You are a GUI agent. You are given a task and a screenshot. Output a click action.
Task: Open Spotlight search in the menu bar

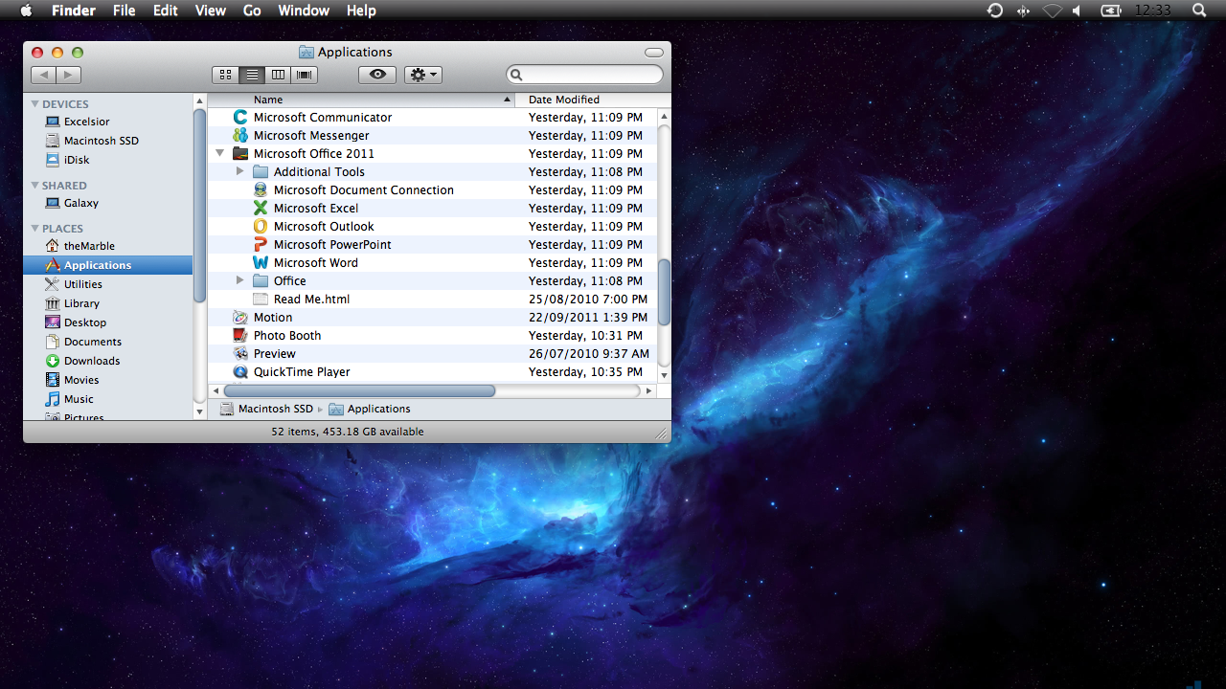coord(1199,11)
